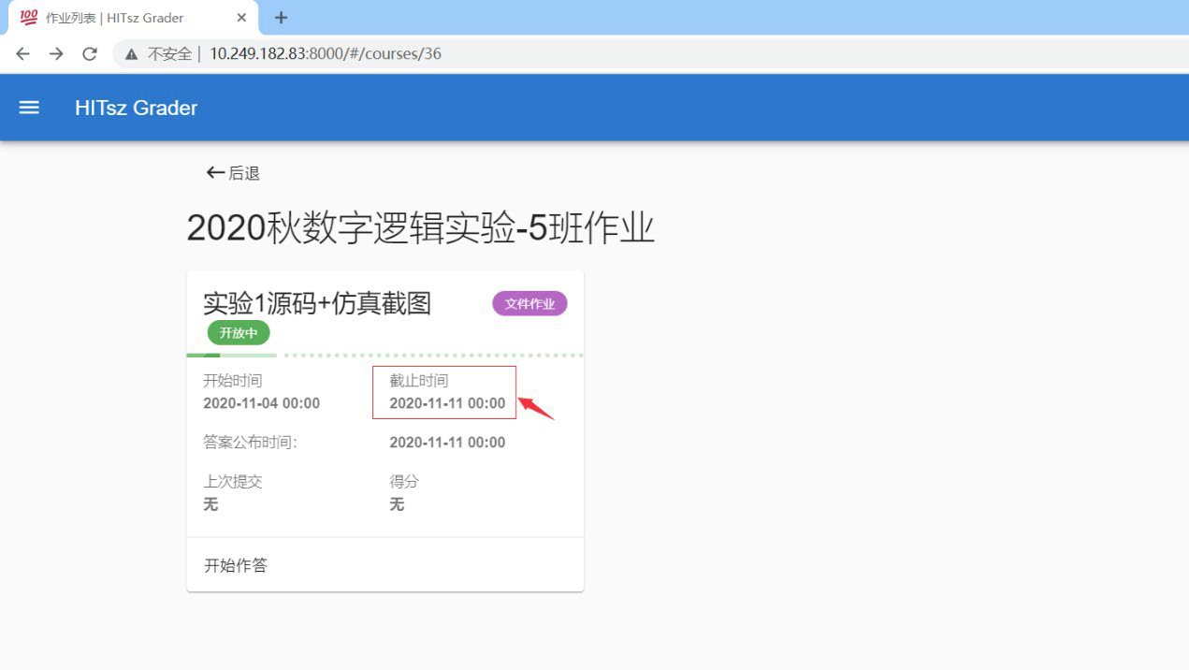1189x670 pixels.
Task: Click the browser forward arrow
Action: tap(56, 53)
